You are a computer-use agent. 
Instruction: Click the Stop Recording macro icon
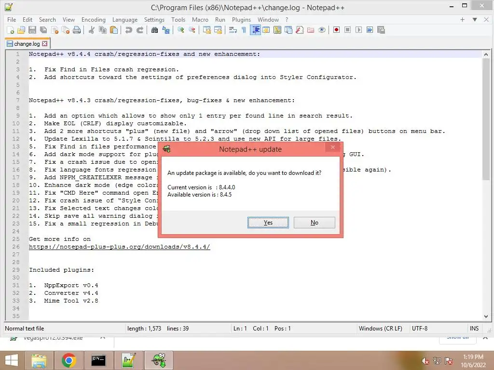pyautogui.click(x=347, y=30)
